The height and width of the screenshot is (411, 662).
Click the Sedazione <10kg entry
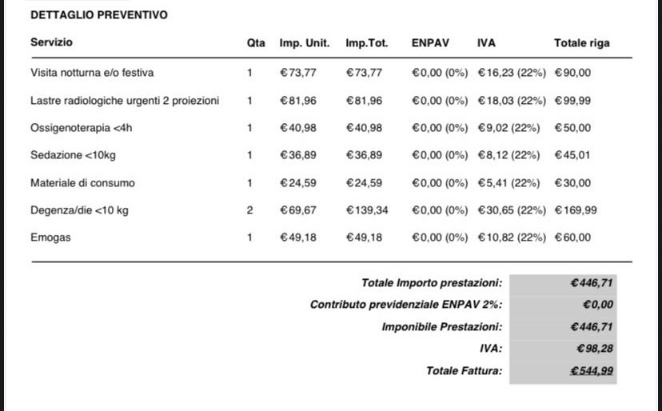tap(73, 155)
